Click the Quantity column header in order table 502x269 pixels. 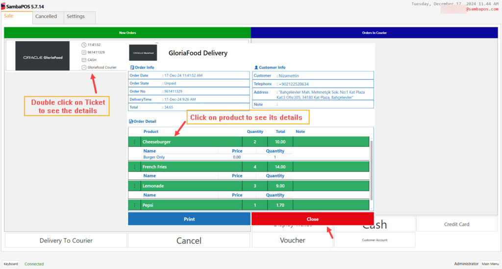(255, 132)
